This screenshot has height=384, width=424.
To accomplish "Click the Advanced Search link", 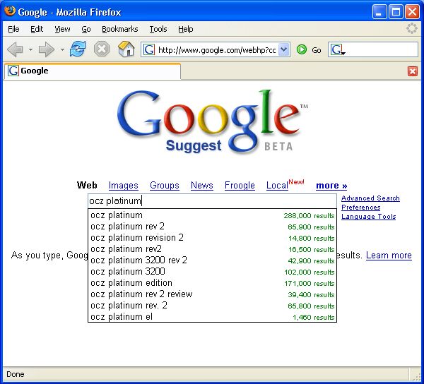I will tap(370, 198).
